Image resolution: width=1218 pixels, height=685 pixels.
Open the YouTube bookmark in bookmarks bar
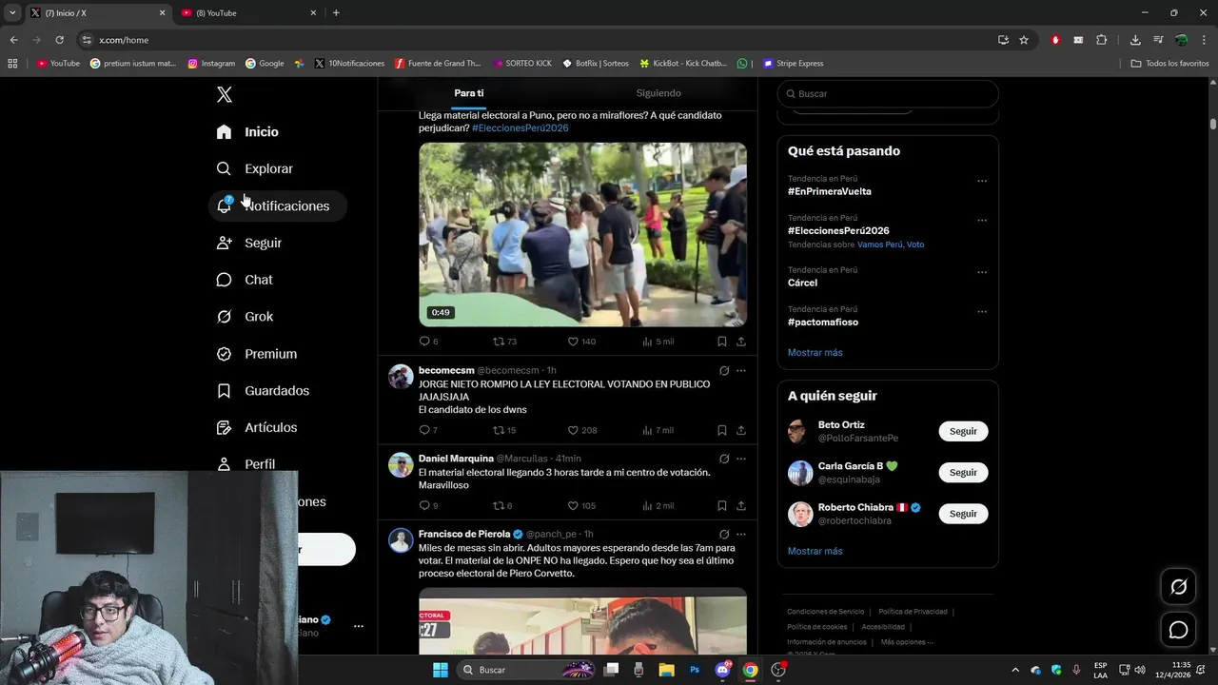pyautogui.click(x=58, y=64)
